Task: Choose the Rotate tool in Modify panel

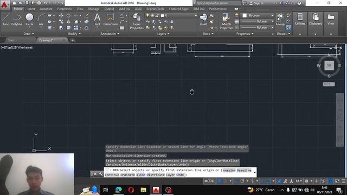Action: [69, 16]
